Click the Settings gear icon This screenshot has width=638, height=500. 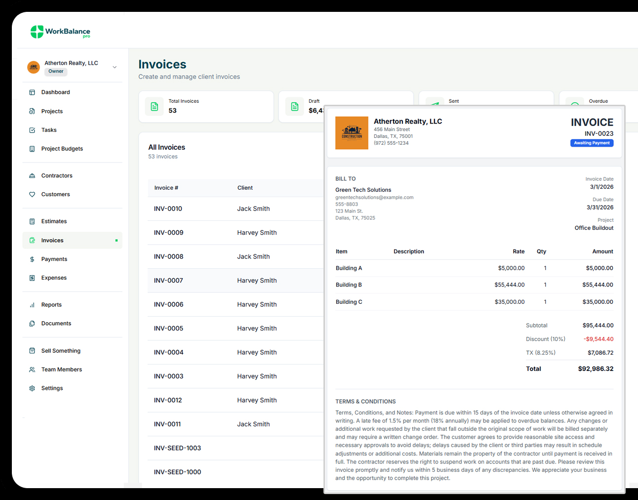tap(32, 388)
